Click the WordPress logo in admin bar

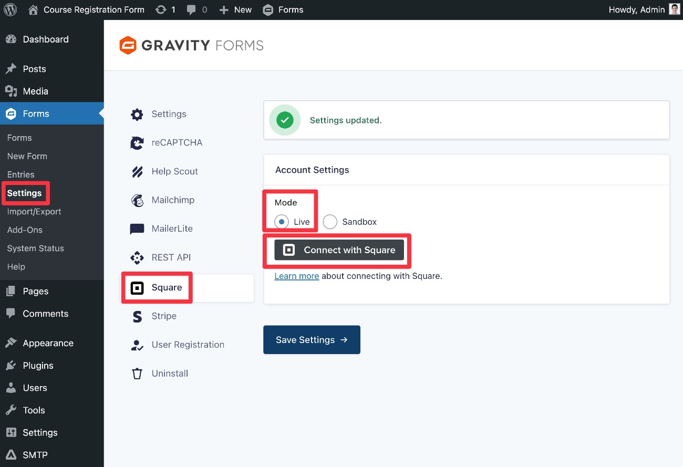tap(10, 9)
